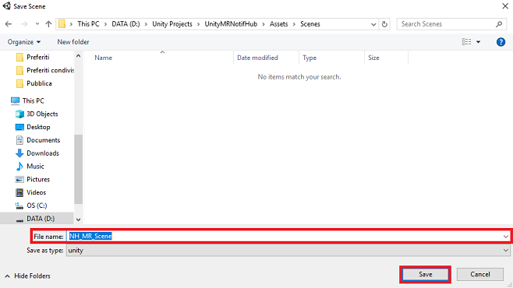Click the Save button
Viewport: 513px width, 288px height.
(425, 274)
